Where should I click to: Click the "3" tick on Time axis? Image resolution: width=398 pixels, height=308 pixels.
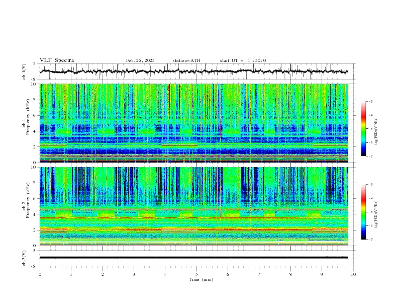pyautogui.click(x=134, y=274)
